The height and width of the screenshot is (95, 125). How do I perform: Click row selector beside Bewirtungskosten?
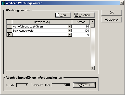9,31
